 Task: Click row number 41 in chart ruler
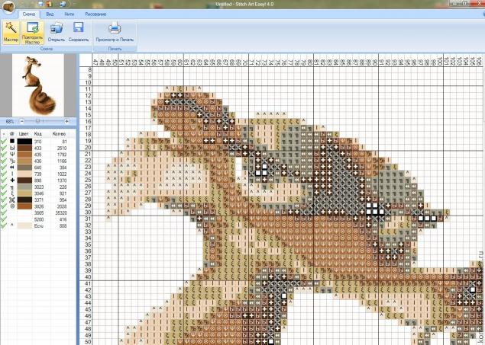(x=88, y=283)
